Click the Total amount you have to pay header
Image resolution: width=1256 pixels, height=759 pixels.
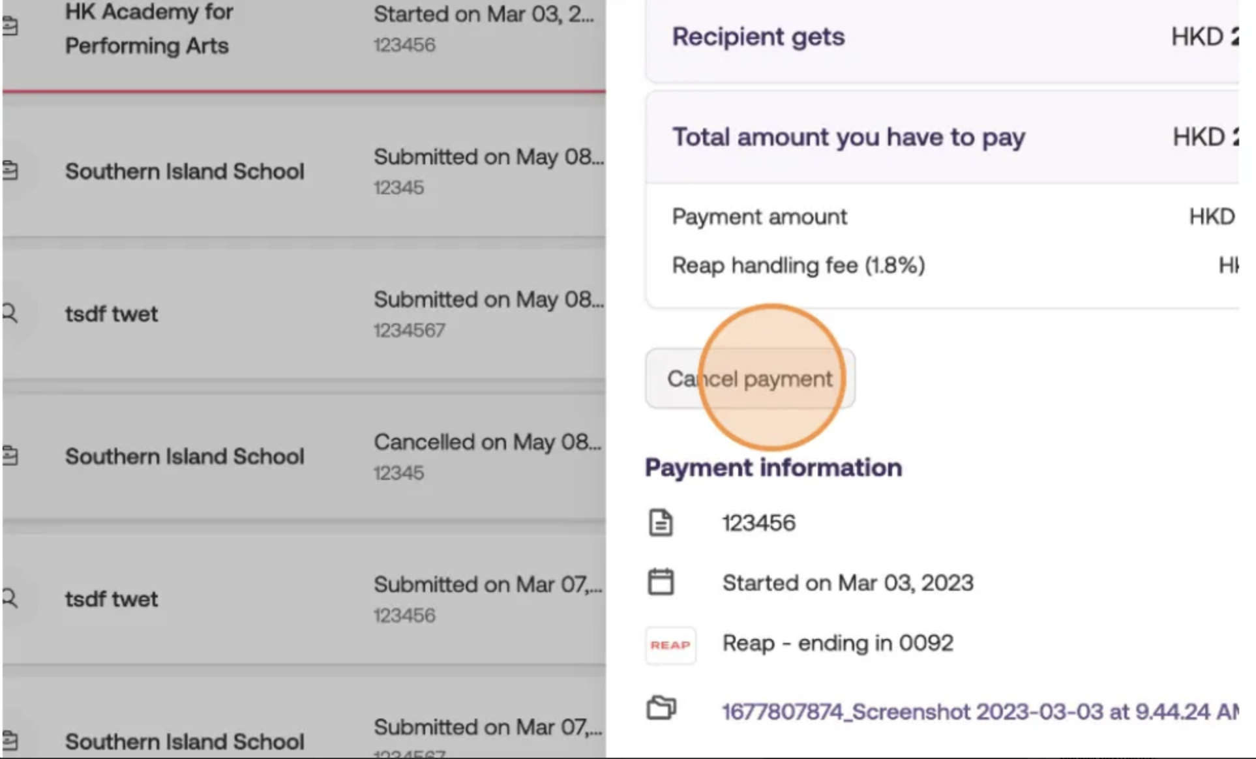coord(848,138)
